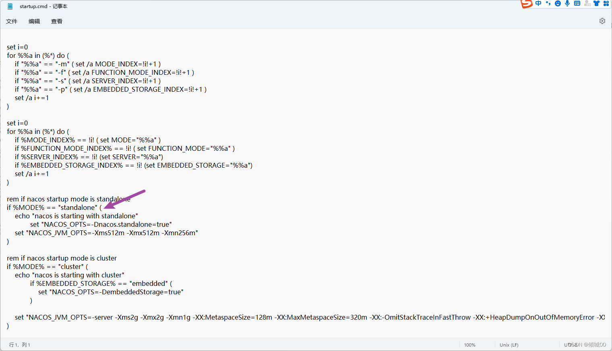Click line 'if %MODE% == "standalone" ('
The width and height of the screenshot is (612, 351).
[54, 207]
